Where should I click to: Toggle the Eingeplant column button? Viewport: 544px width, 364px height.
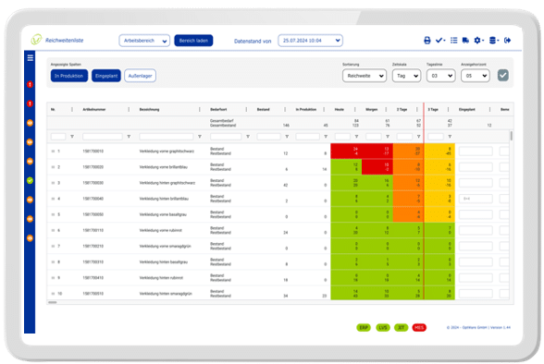[x=106, y=76]
